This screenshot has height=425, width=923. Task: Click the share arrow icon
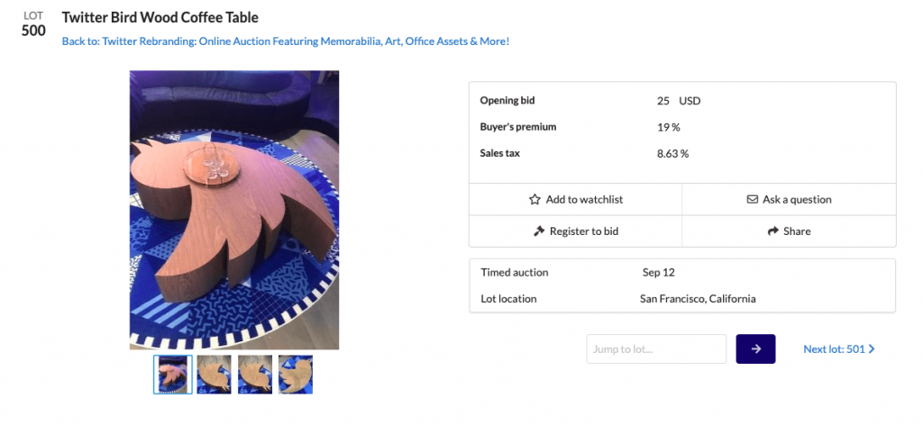coord(772,231)
